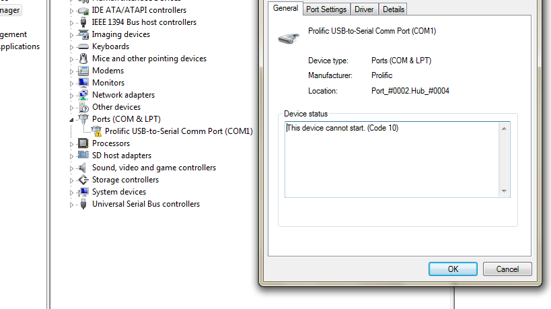Expand the Storage controllers node

(x=71, y=180)
